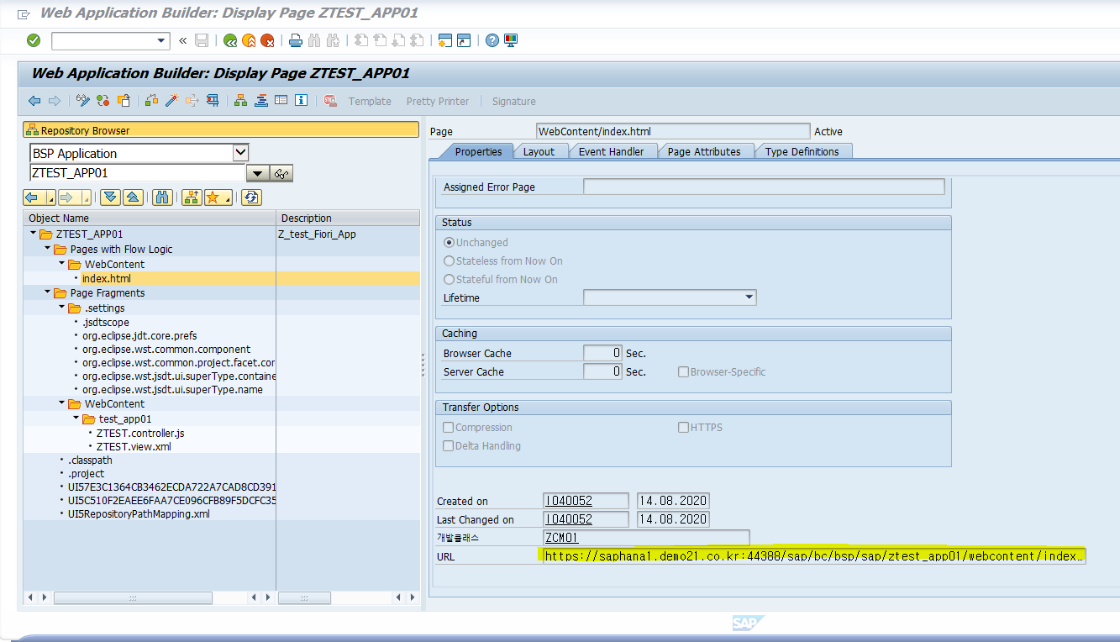The image size is (1120, 642).
Task: Select the Unchanged radio button
Action: coord(450,243)
